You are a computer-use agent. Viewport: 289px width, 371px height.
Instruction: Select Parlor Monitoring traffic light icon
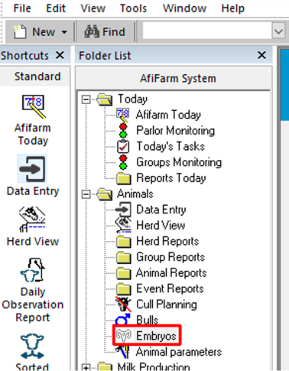pyautogui.click(x=123, y=131)
